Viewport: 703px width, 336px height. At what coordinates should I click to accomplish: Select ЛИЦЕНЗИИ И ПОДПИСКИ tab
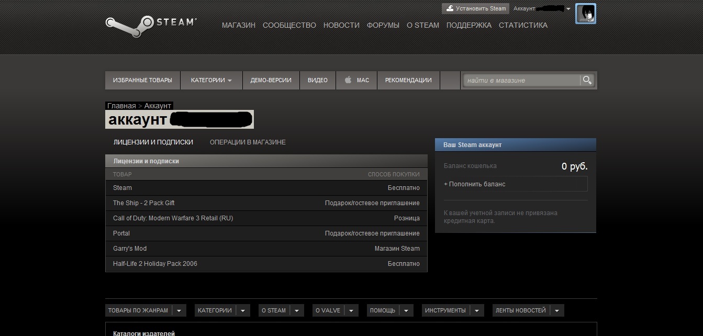click(x=153, y=142)
